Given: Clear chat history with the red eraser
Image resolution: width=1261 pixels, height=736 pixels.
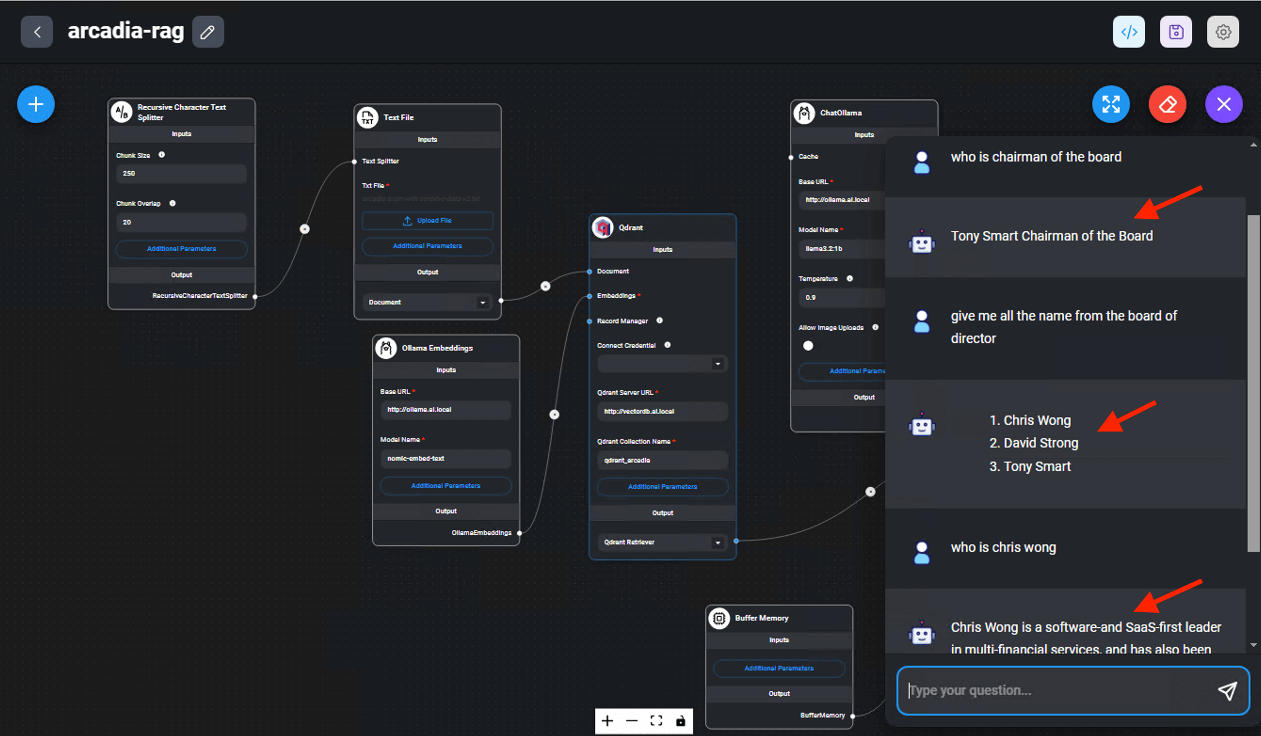Looking at the screenshot, I should [1167, 104].
